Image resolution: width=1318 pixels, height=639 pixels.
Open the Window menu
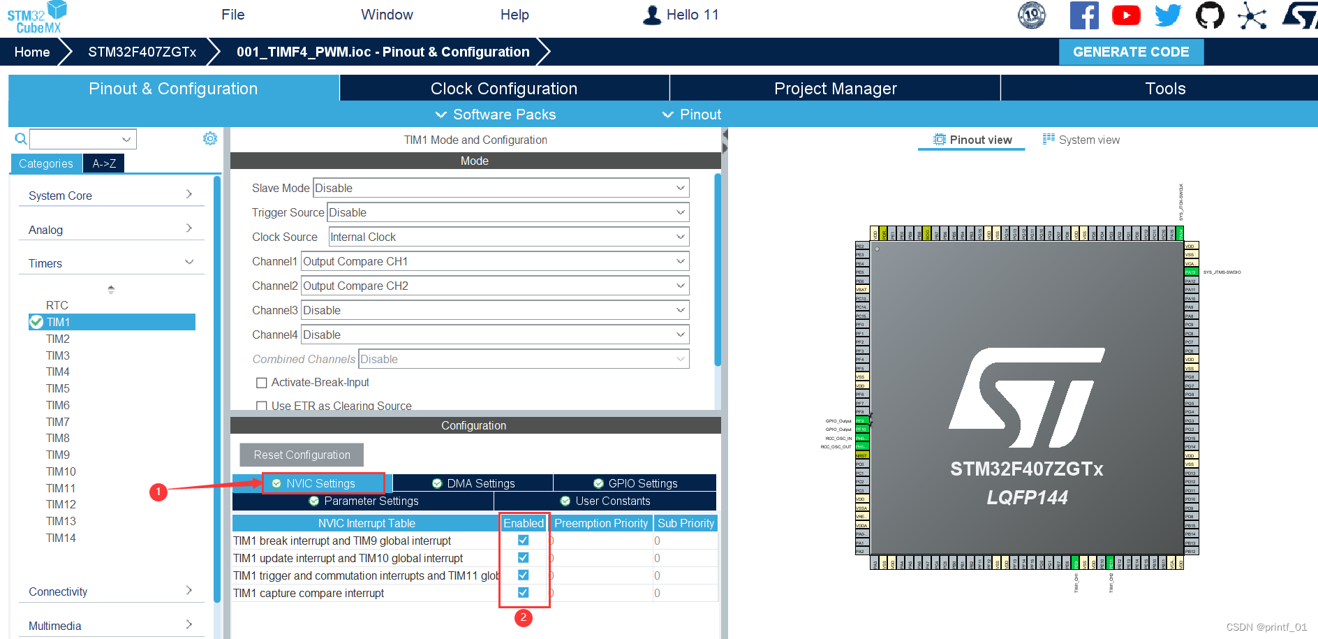pos(387,15)
